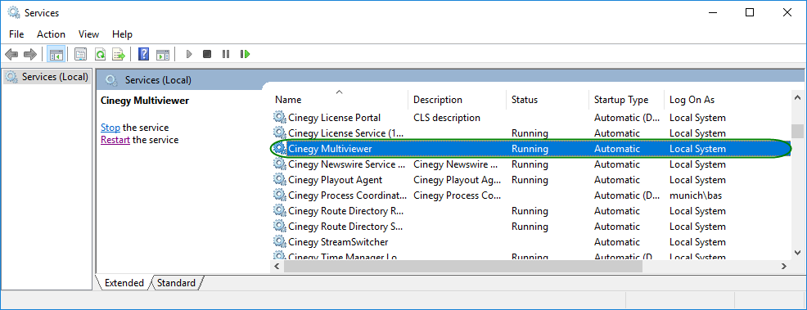This screenshot has height=310, width=807.
Task: Toggle Show/Hide Console Tree icon
Action: [56, 54]
